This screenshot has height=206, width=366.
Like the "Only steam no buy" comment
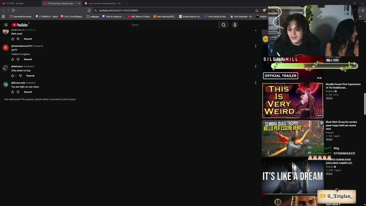(13, 76)
